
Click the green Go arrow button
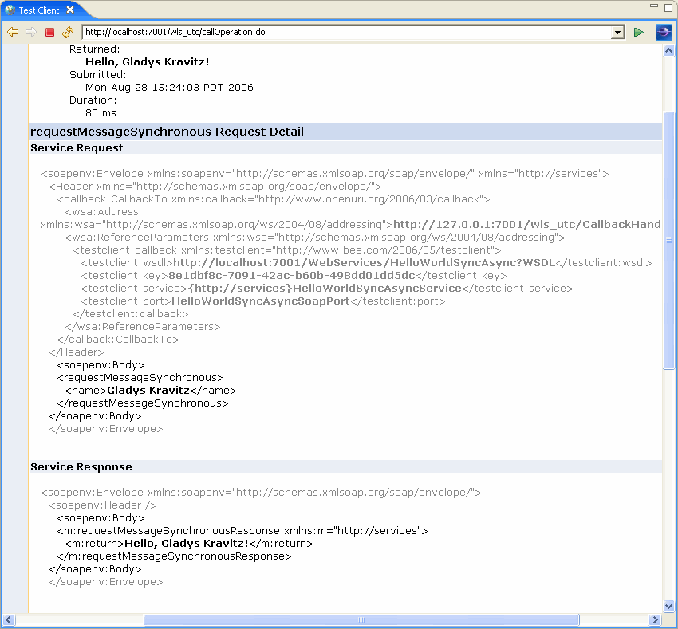point(639,32)
